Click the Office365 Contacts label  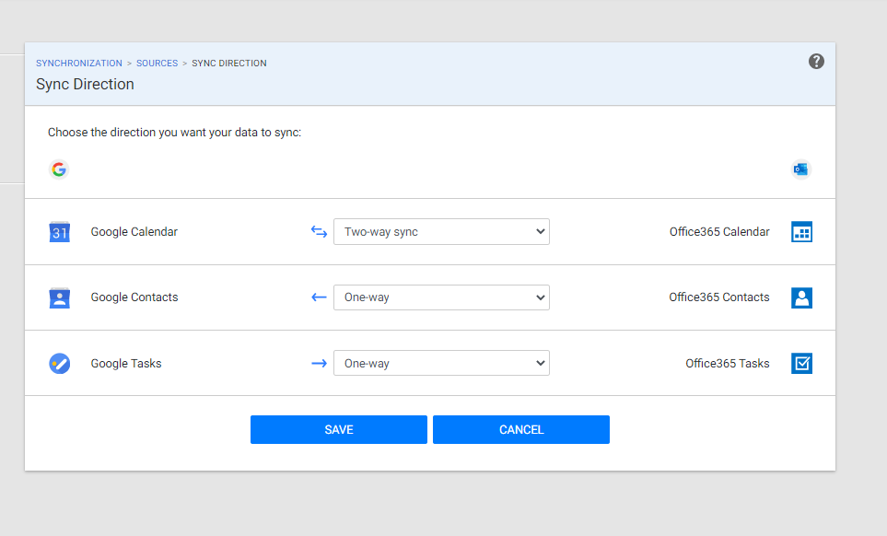719,297
